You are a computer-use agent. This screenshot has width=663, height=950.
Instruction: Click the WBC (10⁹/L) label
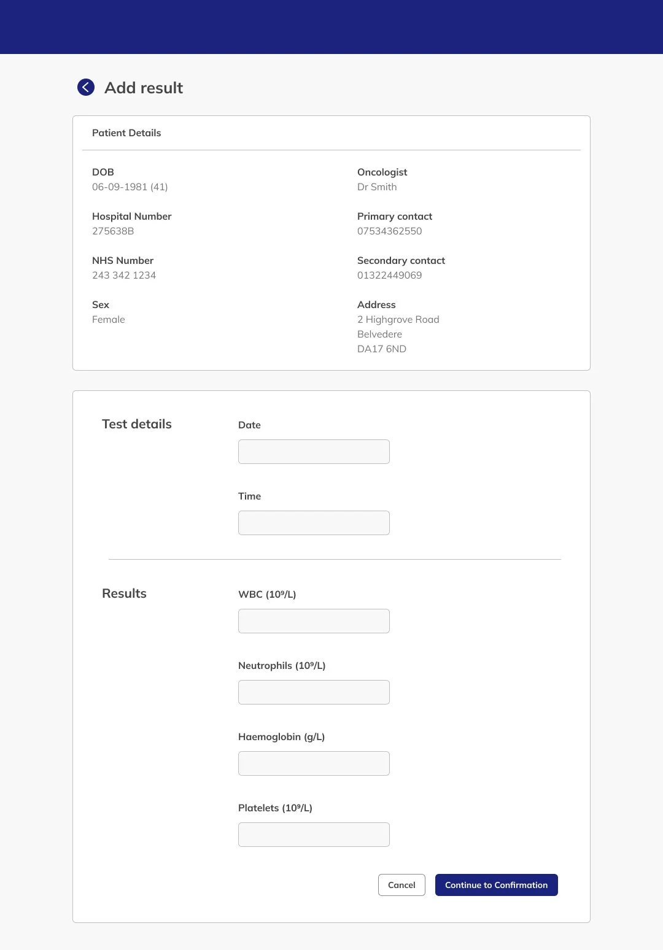point(267,594)
